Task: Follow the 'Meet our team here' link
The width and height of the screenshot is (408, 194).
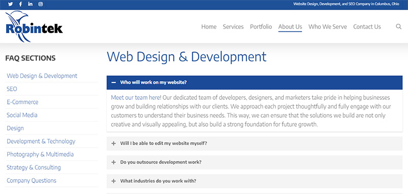Action: (136, 98)
